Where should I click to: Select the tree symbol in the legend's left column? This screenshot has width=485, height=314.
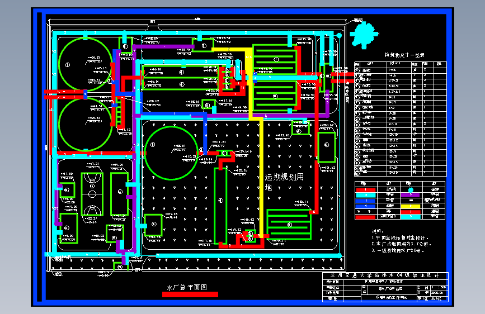pyautogui.click(x=364, y=212)
